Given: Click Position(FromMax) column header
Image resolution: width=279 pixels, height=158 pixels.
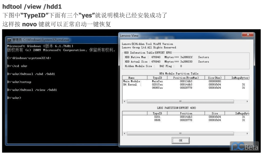Looking at the screenshot, I should 186,78.
